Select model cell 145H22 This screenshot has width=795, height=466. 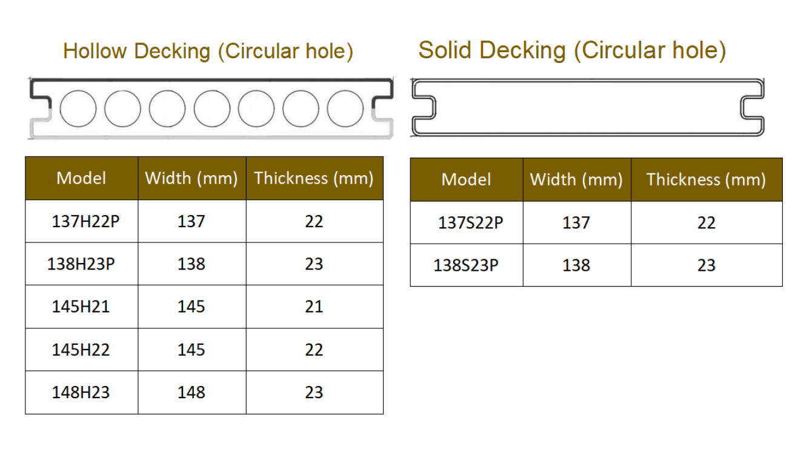(81, 350)
